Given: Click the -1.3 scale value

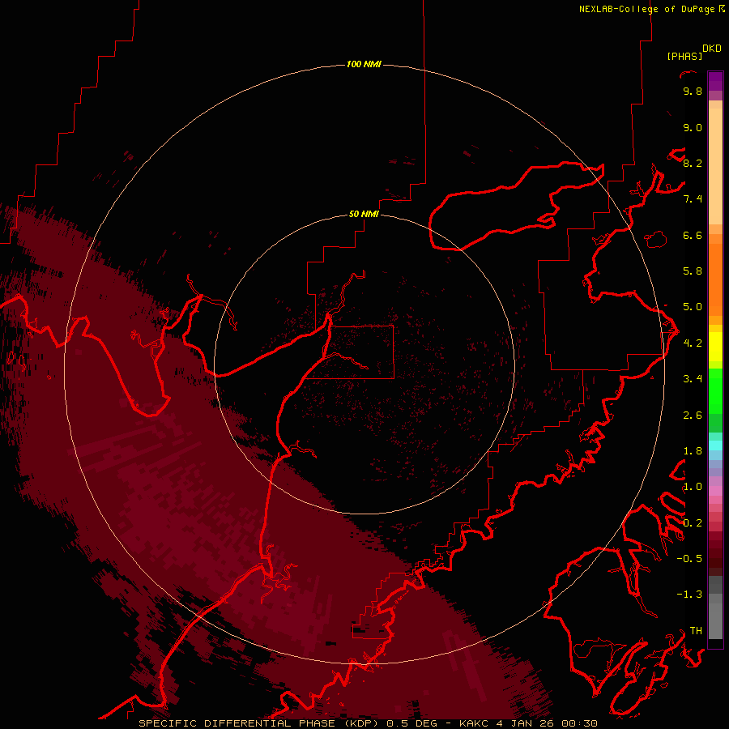Looking at the screenshot, I should tap(689, 595).
